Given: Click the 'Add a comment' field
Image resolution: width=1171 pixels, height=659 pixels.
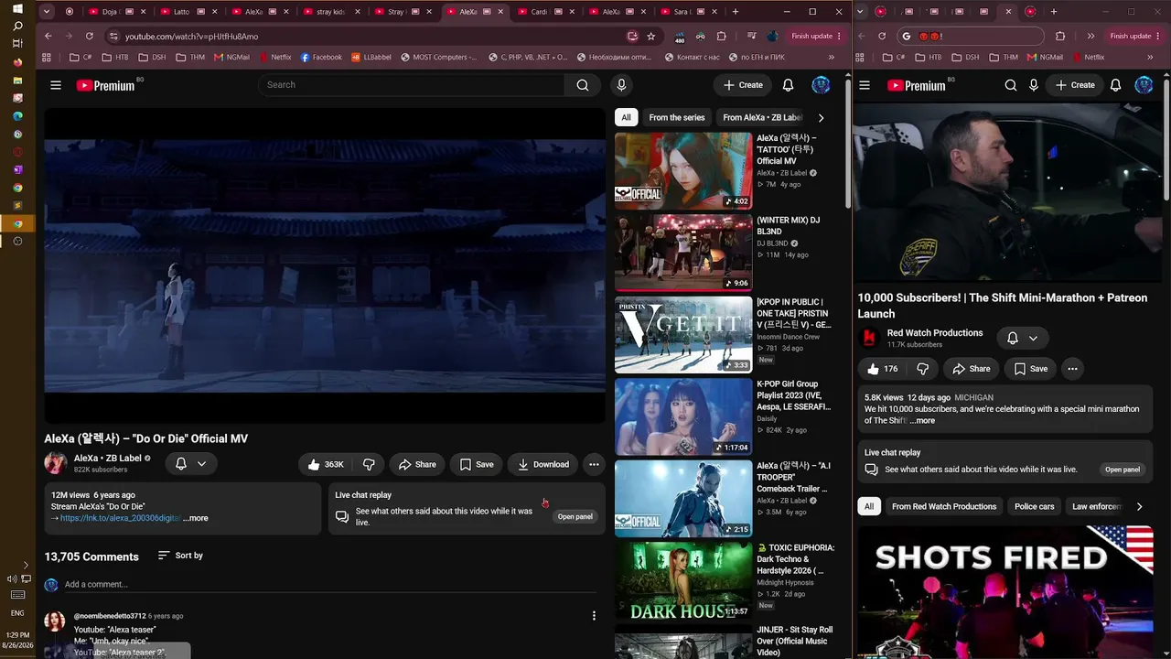Looking at the screenshot, I should pyautogui.click(x=330, y=585).
